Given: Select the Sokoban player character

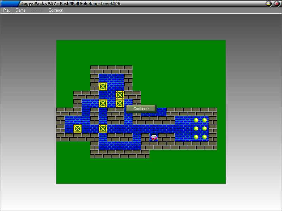Looking at the screenshot, I should (154, 137).
